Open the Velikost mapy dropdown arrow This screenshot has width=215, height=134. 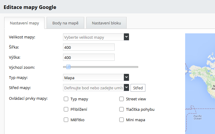tap(126, 37)
